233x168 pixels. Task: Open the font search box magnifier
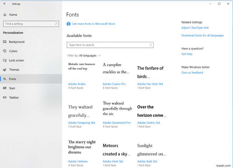coord(151,45)
